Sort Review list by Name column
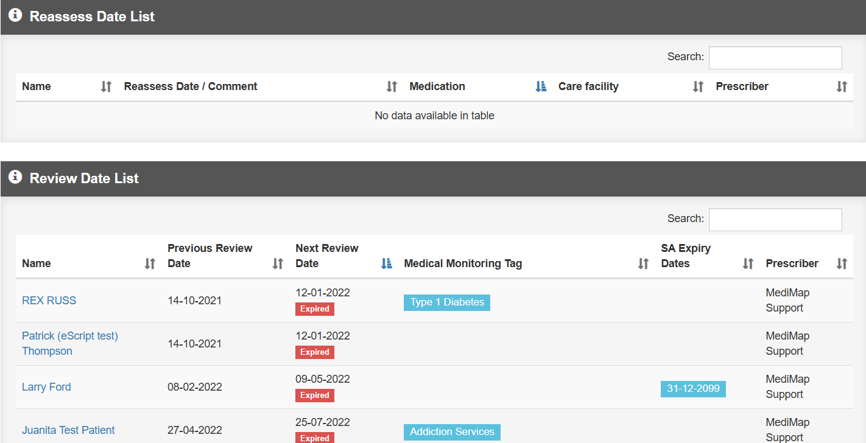Screen dimensions: 866x443 coord(37,263)
